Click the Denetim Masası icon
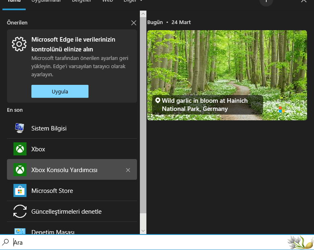This screenshot has height=250, width=314. click(20, 231)
